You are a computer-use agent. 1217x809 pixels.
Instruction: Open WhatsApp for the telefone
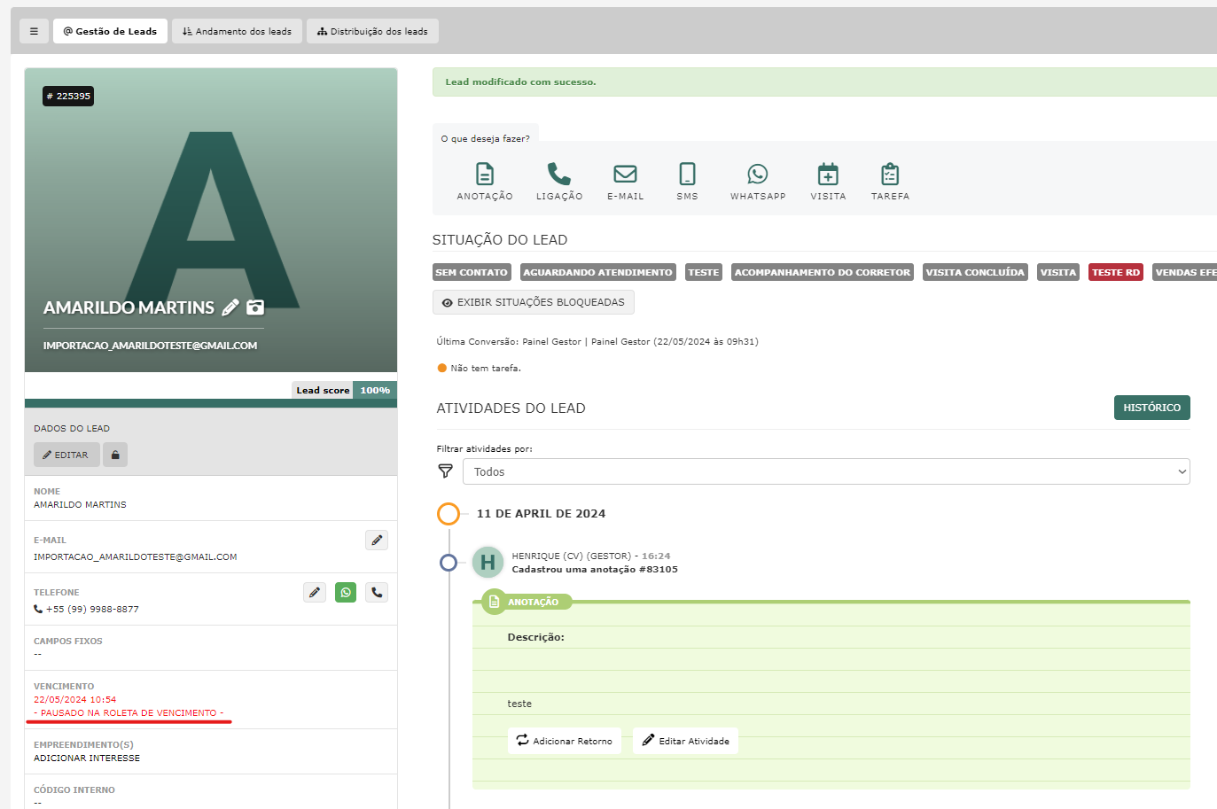346,592
